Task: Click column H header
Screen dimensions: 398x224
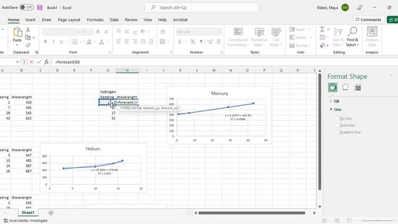Action: coord(127,70)
